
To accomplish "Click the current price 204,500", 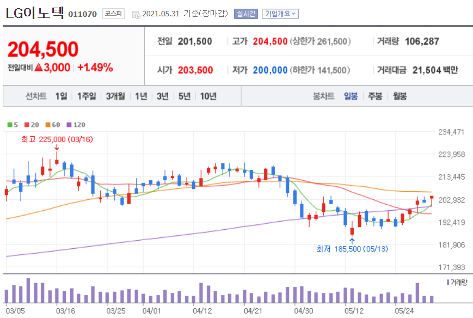I will point(43,49).
